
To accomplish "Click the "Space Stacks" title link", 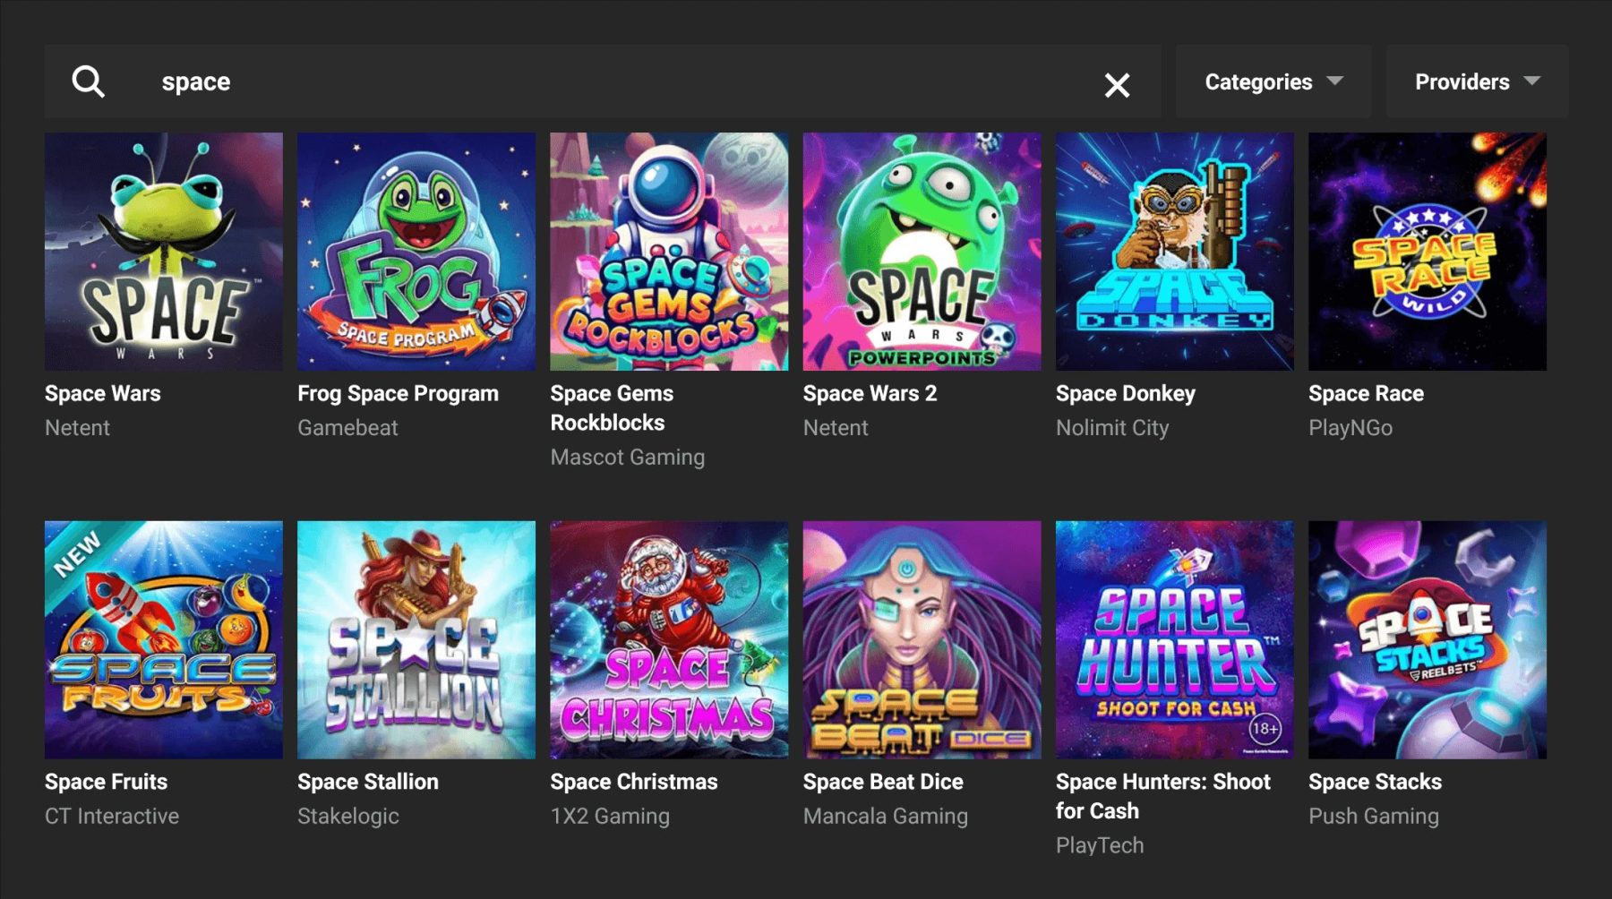I will click(1375, 782).
